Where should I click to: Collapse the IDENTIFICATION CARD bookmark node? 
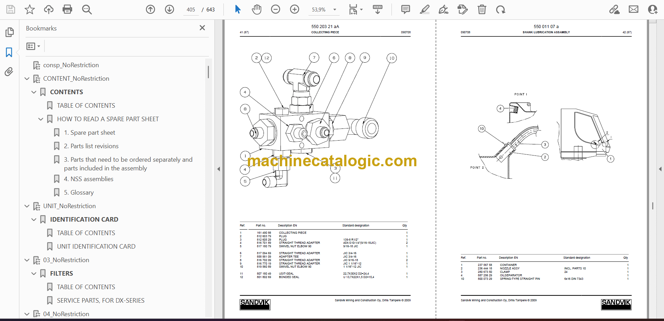click(34, 220)
